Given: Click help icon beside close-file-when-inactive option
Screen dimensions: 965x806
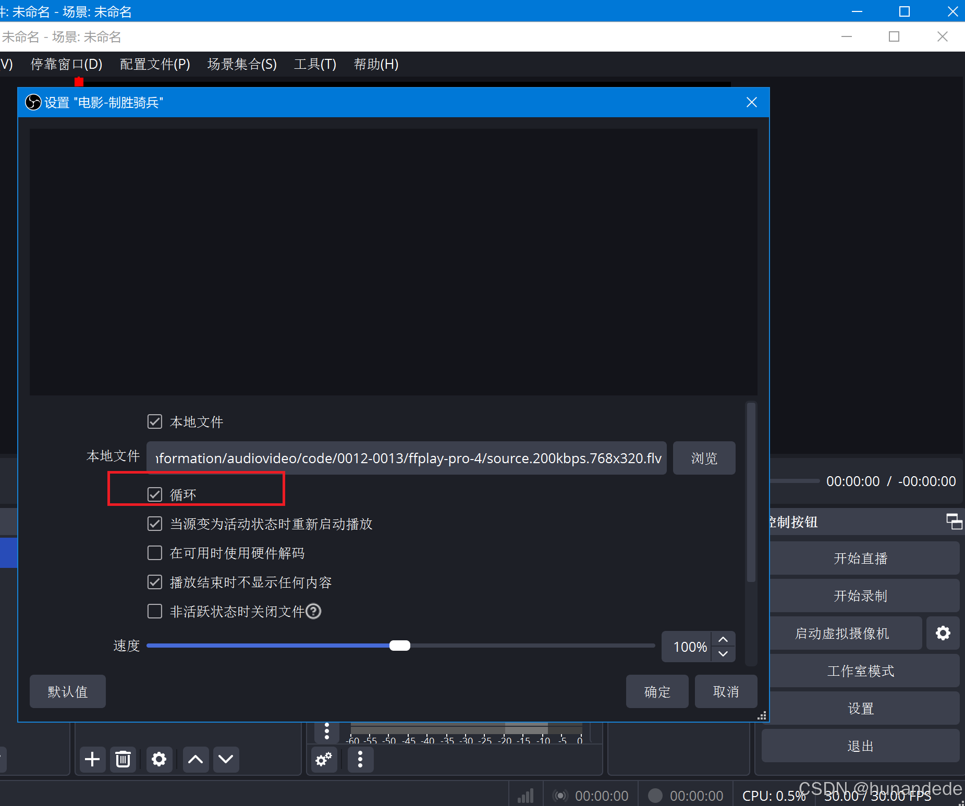Looking at the screenshot, I should [313, 611].
